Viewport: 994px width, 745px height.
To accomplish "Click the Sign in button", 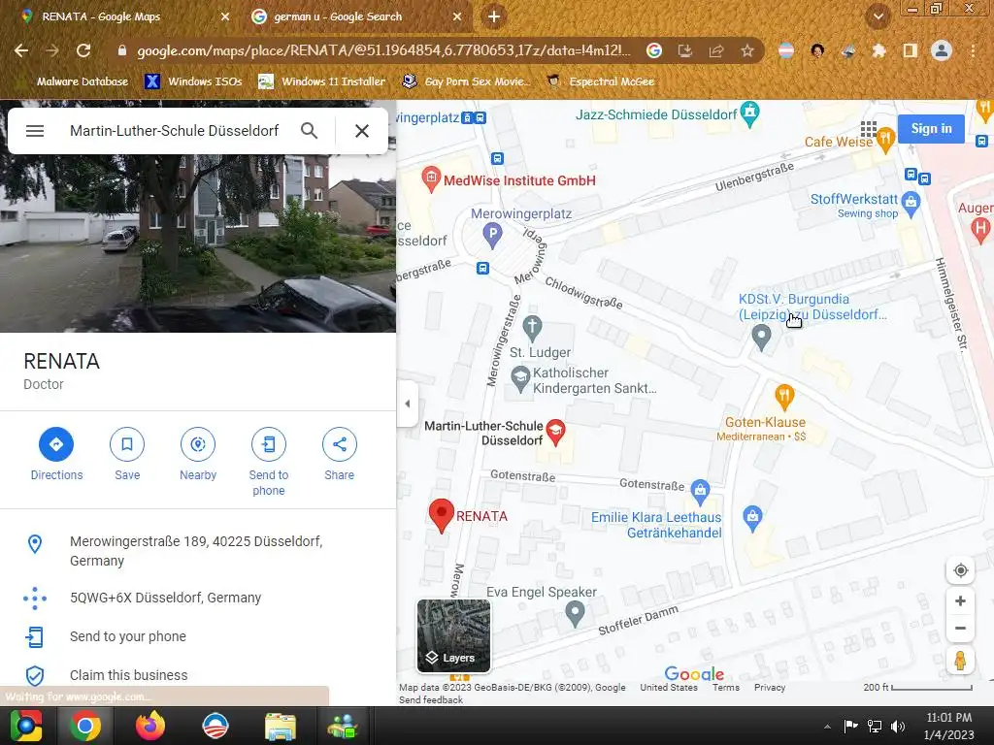I will 931,129.
